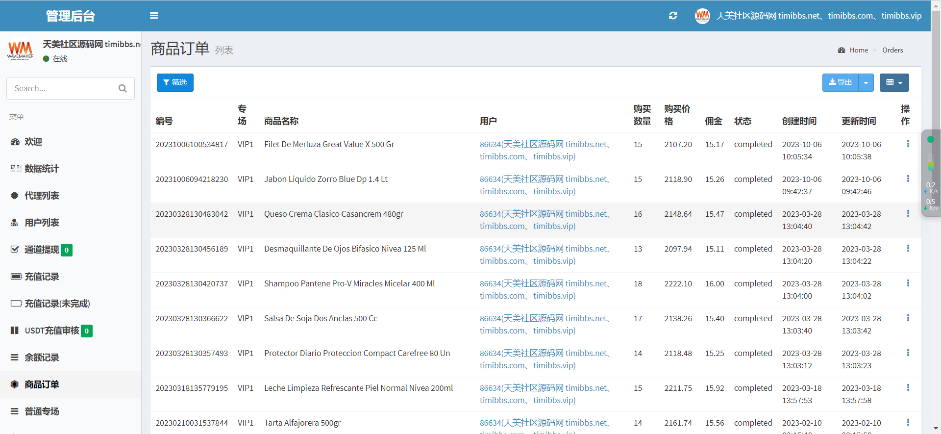
Task: Open actions menu for Leche Limpieza order
Action: coord(908,387)
